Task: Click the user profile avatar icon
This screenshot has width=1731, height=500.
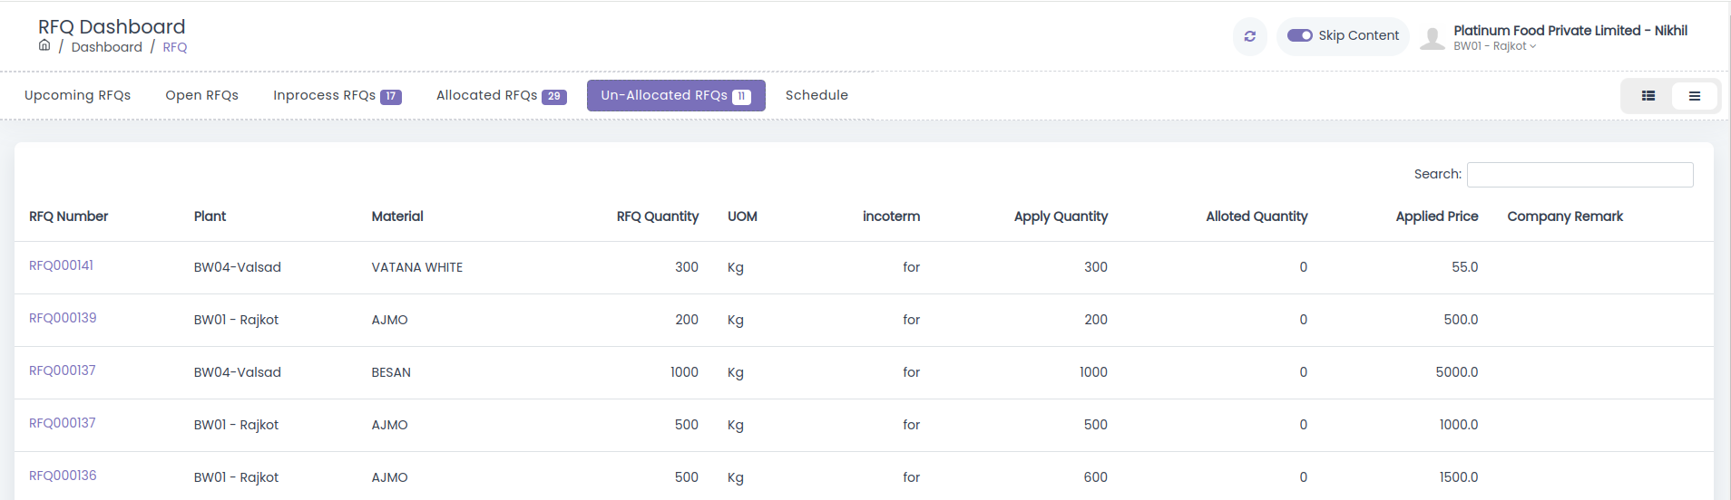Action: click(1432, 38)
